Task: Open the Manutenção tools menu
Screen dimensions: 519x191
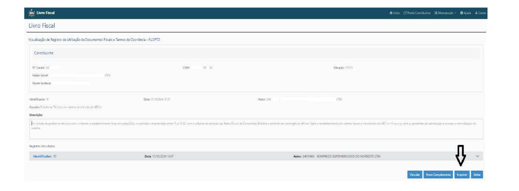Action: 445,13
